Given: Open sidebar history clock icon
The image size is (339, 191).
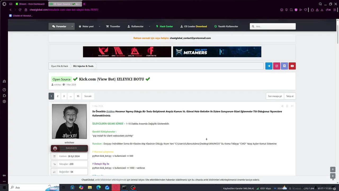Looking at the screenshot, I should [x=4, y=90].
